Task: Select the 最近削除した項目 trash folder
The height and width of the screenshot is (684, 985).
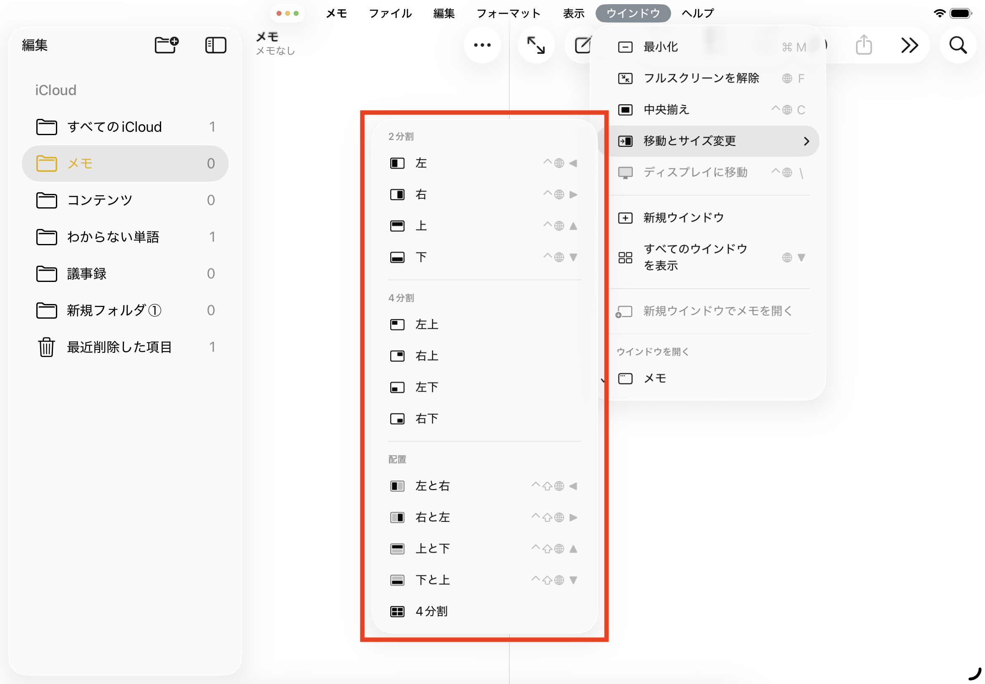Action: coord(119,347)
